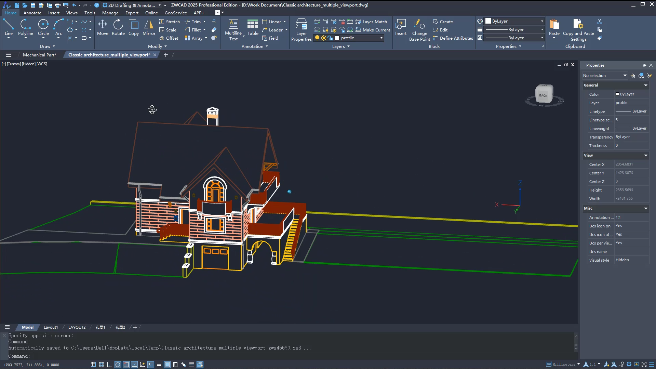Click the Create block button
Viewport: 656px width, 369px height.
click(443, 22)
